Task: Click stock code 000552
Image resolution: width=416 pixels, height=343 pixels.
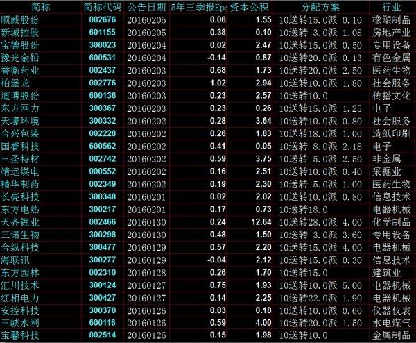Action: click(x=103, y=171)
